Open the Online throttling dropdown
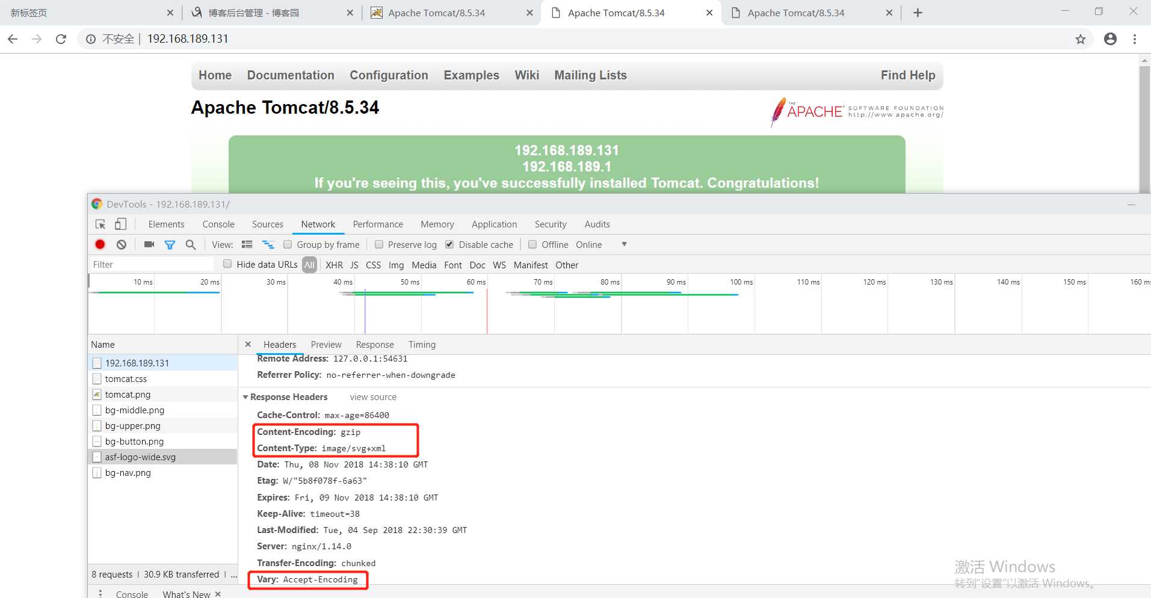This screenshot has height=598, width=1151. coord(601,244)
